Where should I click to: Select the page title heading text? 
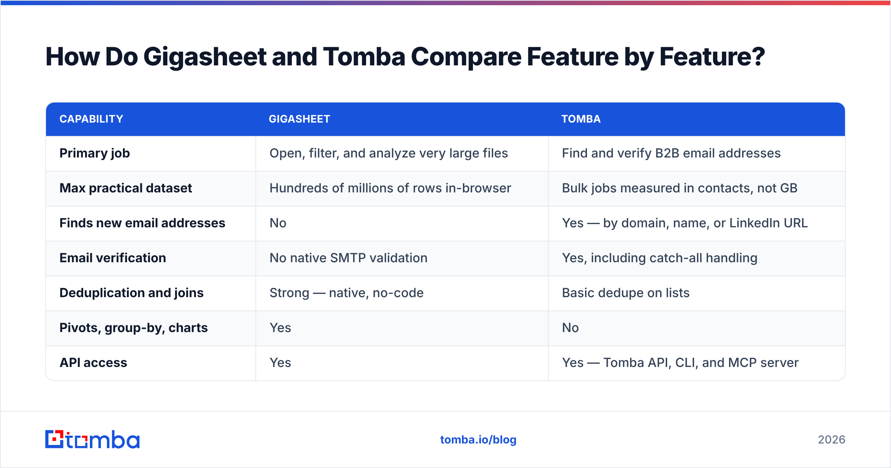pos(405,57)
